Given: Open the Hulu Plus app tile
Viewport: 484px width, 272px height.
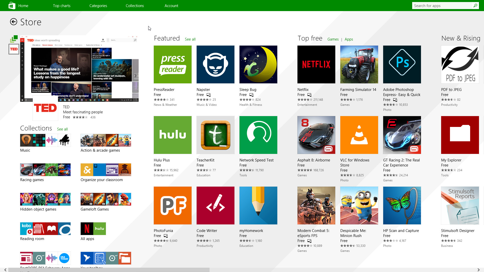Looking at the screenshot, I should point(172,135).
